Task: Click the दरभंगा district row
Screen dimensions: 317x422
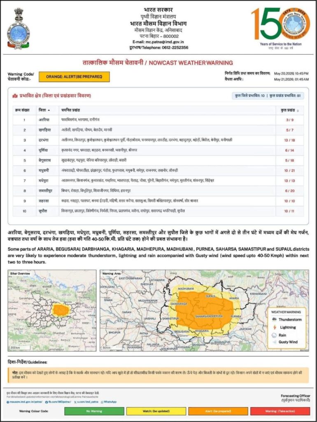Action: pyautogui.click(x=158, y=140)
